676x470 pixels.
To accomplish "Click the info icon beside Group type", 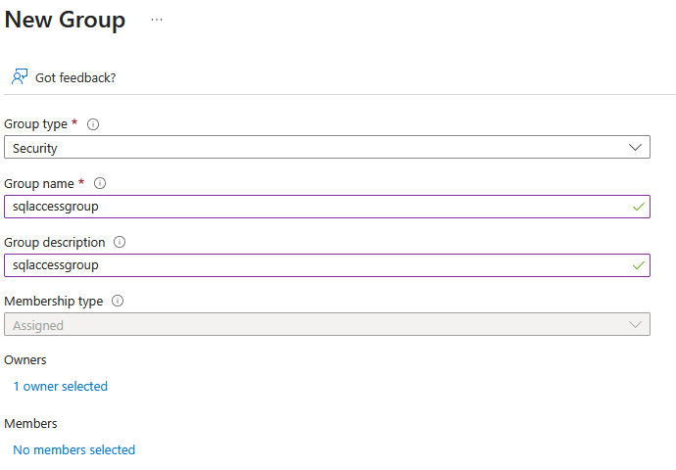I will pyautogui.click(x=93, y=124).
